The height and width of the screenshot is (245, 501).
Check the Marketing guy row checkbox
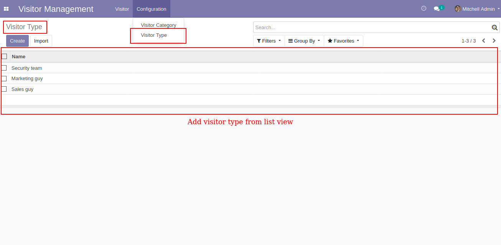pos(4,79)
